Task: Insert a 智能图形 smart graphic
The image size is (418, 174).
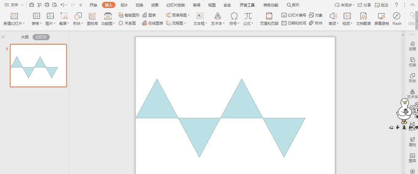Action: click(x=129, y=15)
